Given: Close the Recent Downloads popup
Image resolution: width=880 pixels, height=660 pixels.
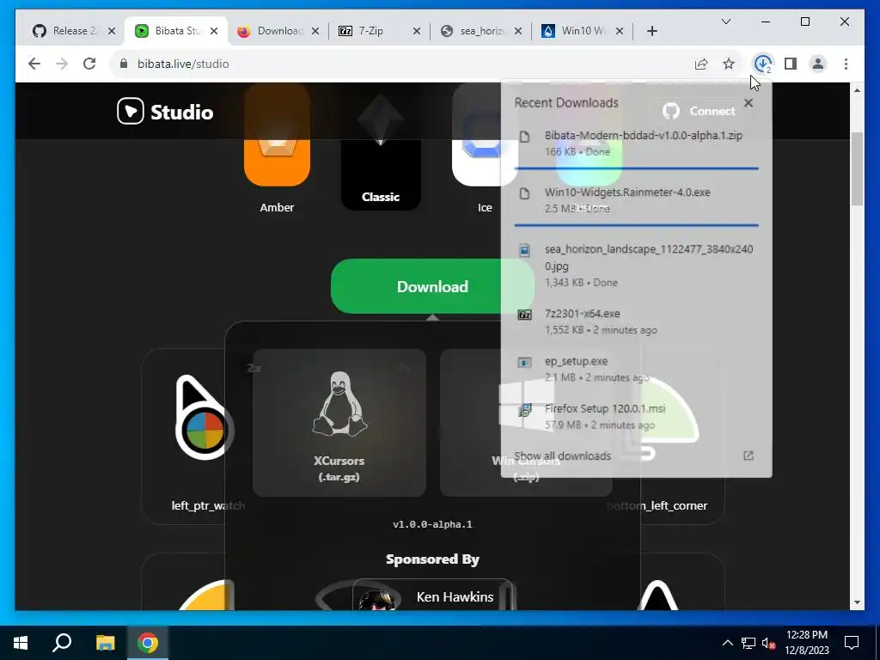Looking at the screenshot, I should point(749,103).
